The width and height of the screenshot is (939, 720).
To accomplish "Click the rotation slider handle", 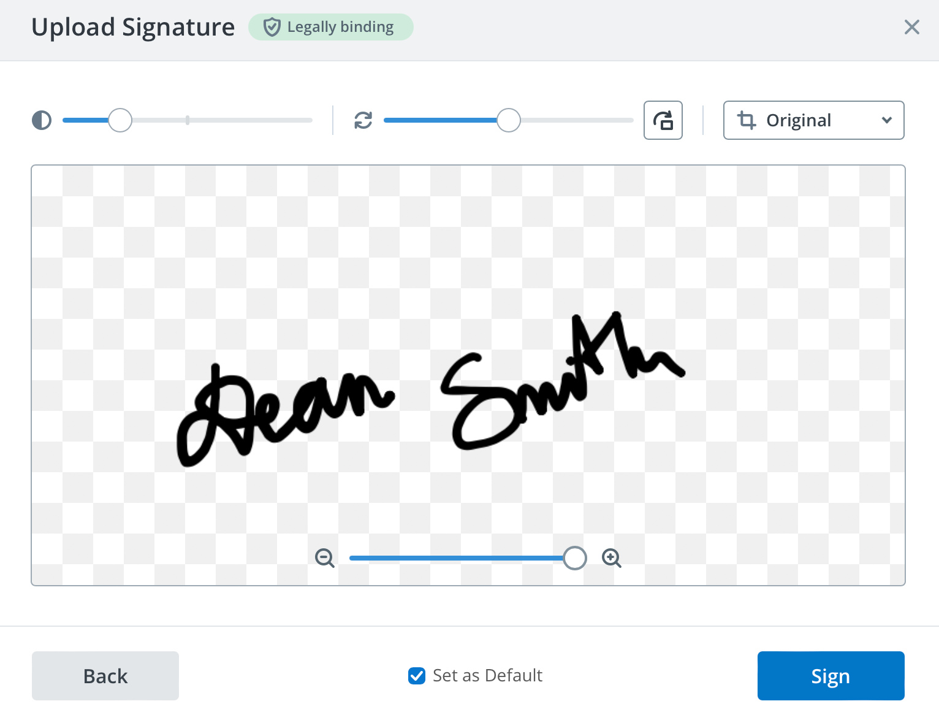I will click(x=508, y=120).
